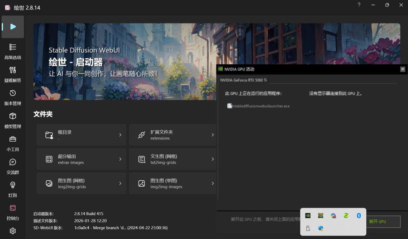Open 模型管理 model management in sidebar
This screenshot has width=408, height=239.
[x=13, y=120]
